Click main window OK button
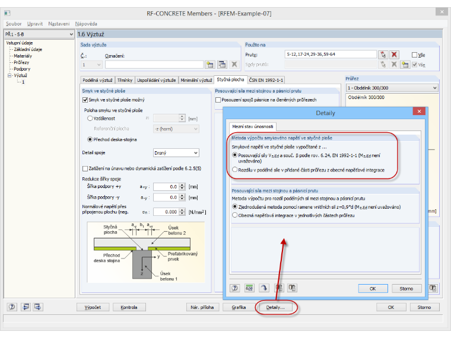The width and height of the screenshot is (451, 338). click(391, 307)
